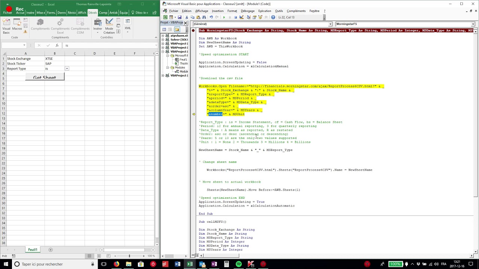Open the Outils menu in VBA
Screen dimensions: 479x269
[x=279, y=11]
